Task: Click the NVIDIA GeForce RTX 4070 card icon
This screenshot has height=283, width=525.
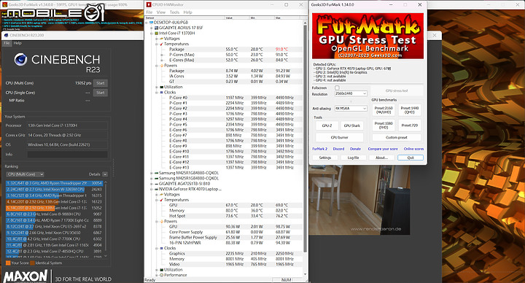Action: (x=156, y=189)
